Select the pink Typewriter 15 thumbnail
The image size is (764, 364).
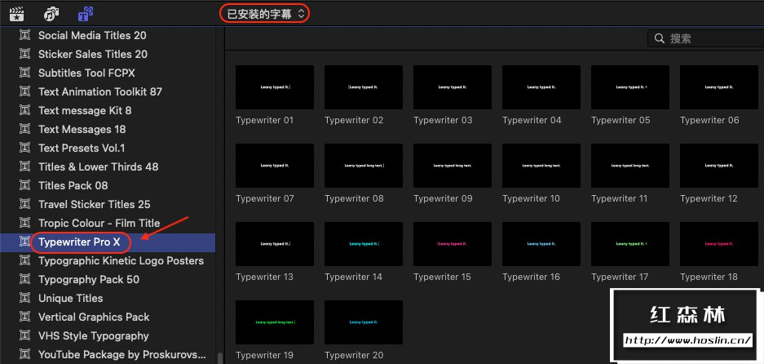pyautogui.click(x=453, y=244)
